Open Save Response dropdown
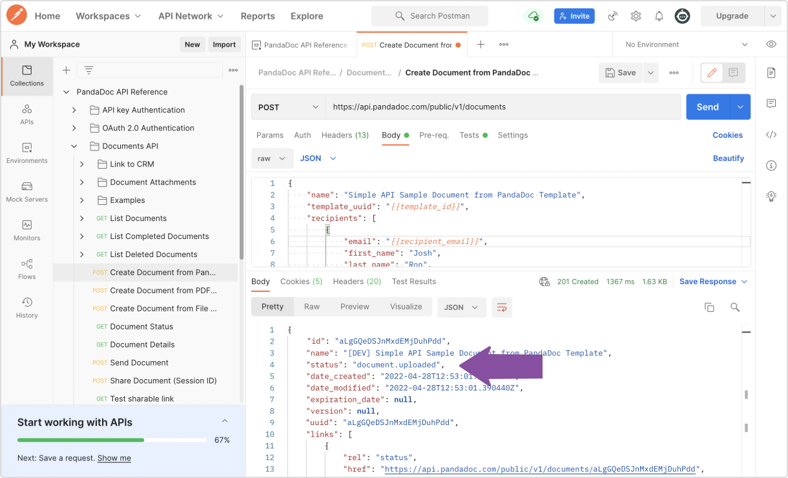This screenshot has height=478, width=788. point(713,282)
